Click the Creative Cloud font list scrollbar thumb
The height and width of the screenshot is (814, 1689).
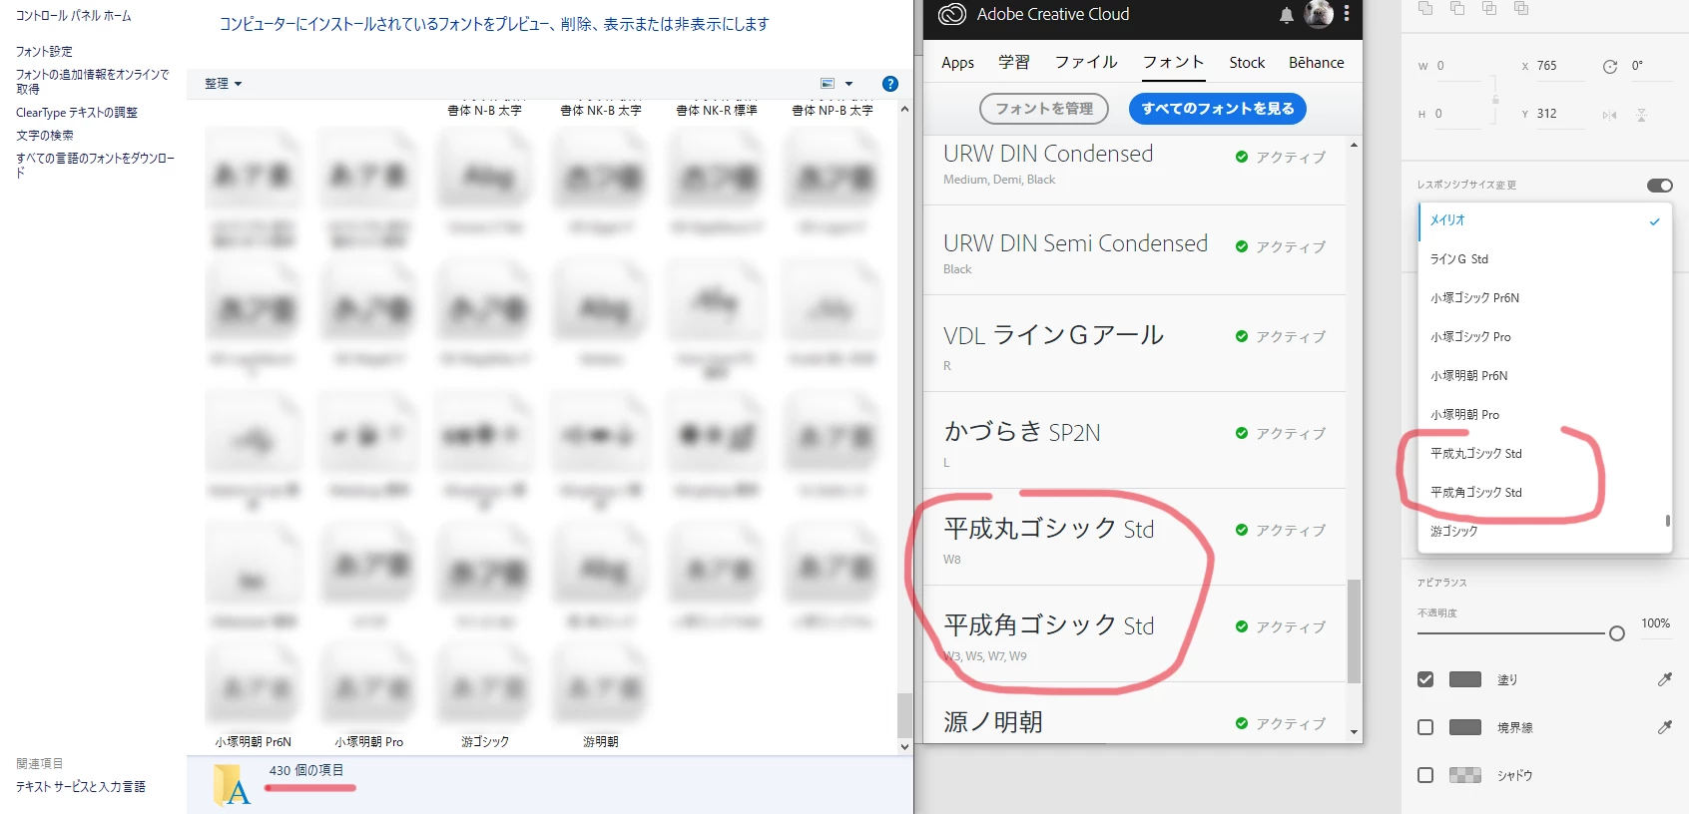(x=1354, y=630)
